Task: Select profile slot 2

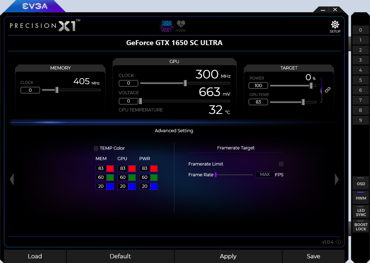Action: point(360,50)
